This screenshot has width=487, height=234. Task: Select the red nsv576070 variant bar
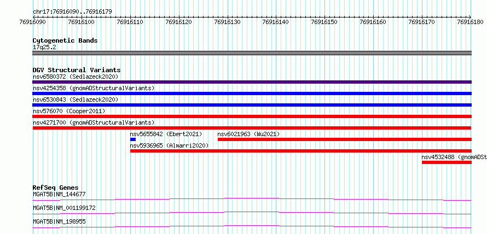point(252,116)
